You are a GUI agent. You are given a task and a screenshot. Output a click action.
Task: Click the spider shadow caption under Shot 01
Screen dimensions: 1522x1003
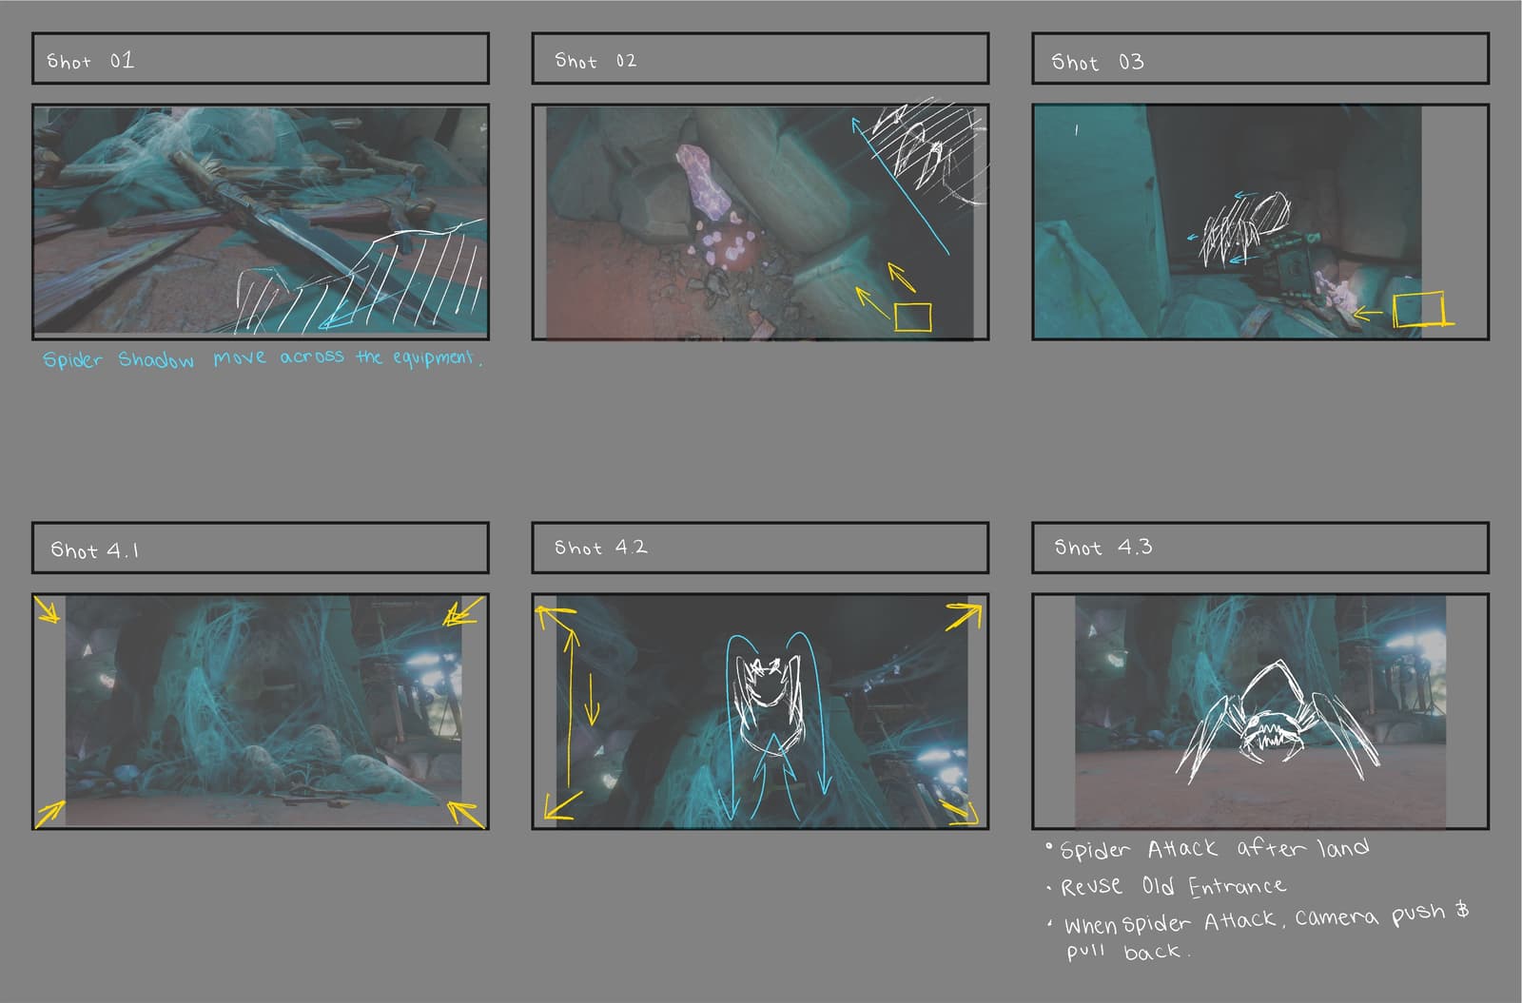pos(263,358)
